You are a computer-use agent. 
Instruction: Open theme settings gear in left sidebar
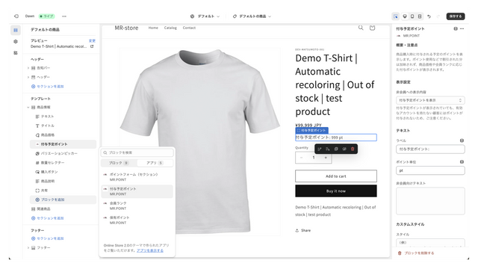pos(16,42)
